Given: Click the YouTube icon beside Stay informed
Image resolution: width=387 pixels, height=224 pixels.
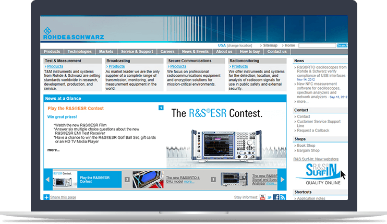Looking at the screenshot, I should (263, 197).
